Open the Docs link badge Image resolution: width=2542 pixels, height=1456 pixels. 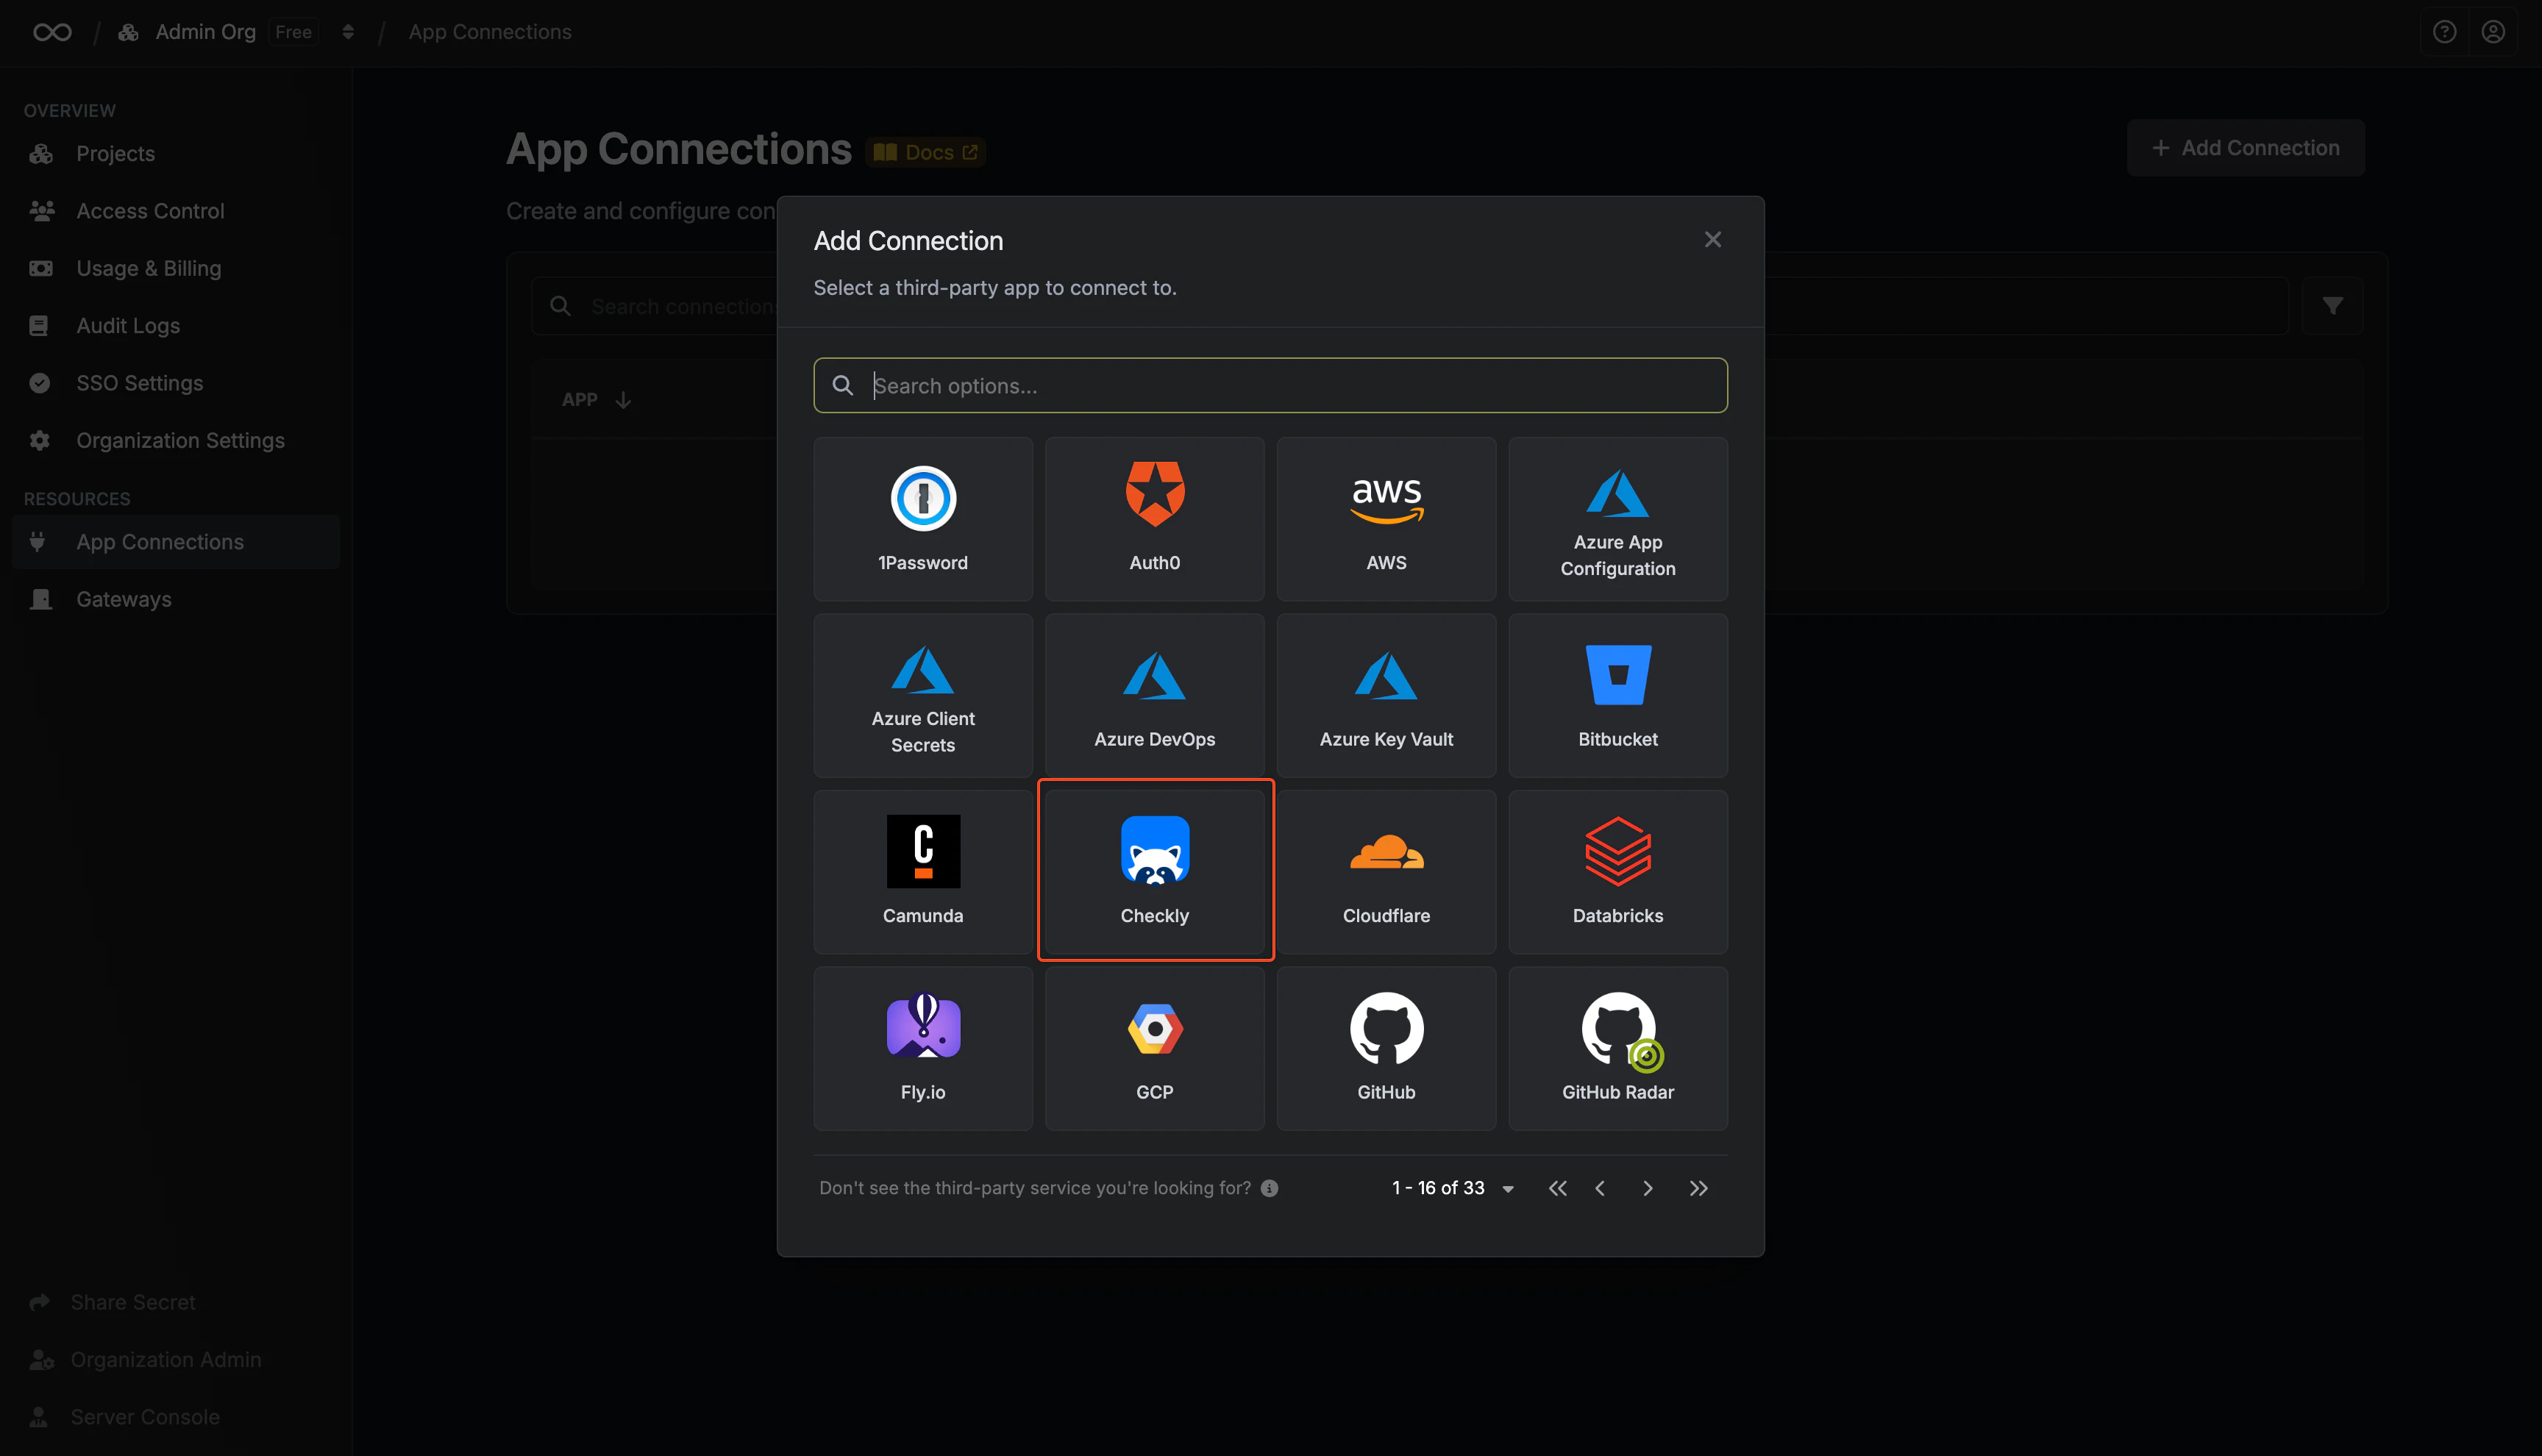(925, 153)
